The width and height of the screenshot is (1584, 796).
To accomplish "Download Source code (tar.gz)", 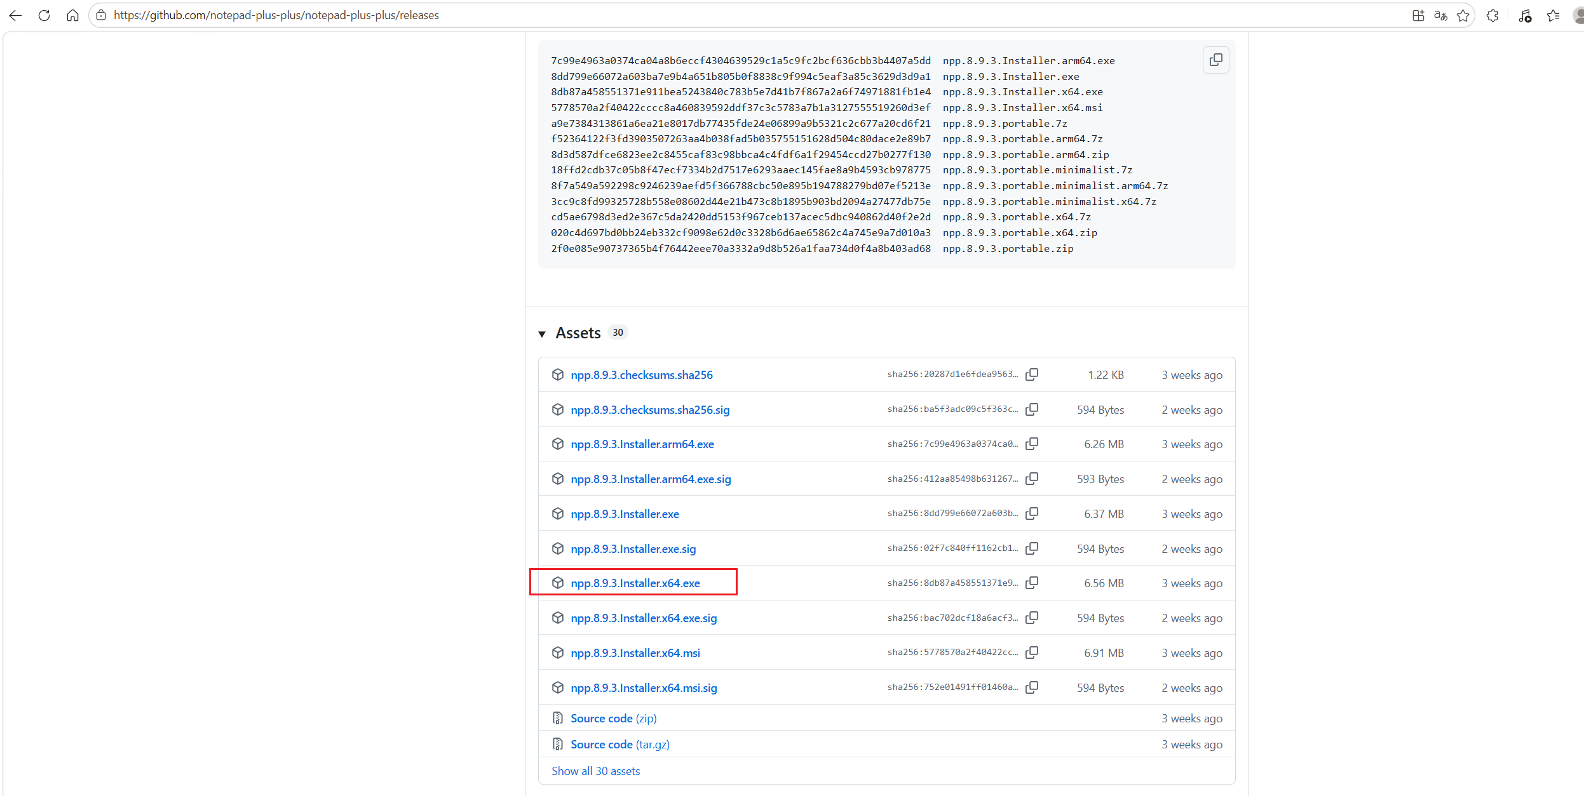I will (x=619, y=744).
